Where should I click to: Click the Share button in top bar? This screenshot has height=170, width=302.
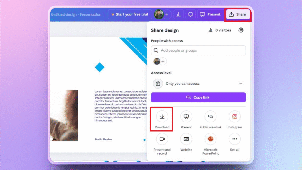(237, 14)
